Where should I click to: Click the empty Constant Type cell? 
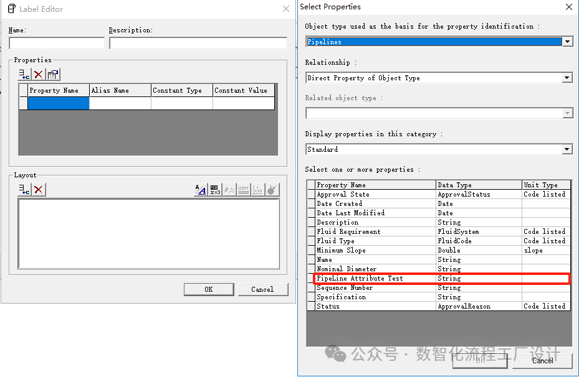click(x=182, y=103)
